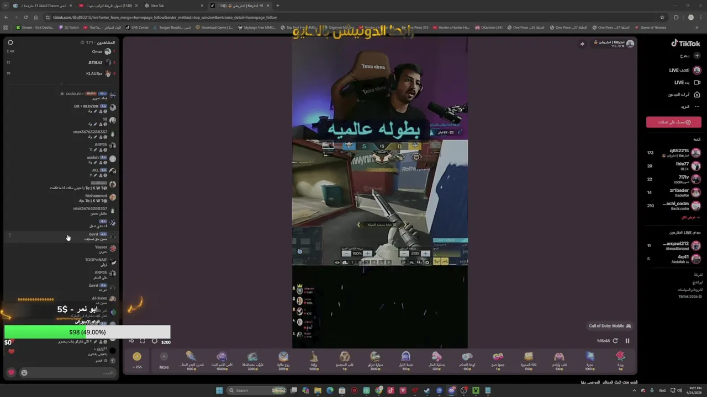Send the gift priced 15000 coins
The image size is (707, 397).
(x=221, y=360)
